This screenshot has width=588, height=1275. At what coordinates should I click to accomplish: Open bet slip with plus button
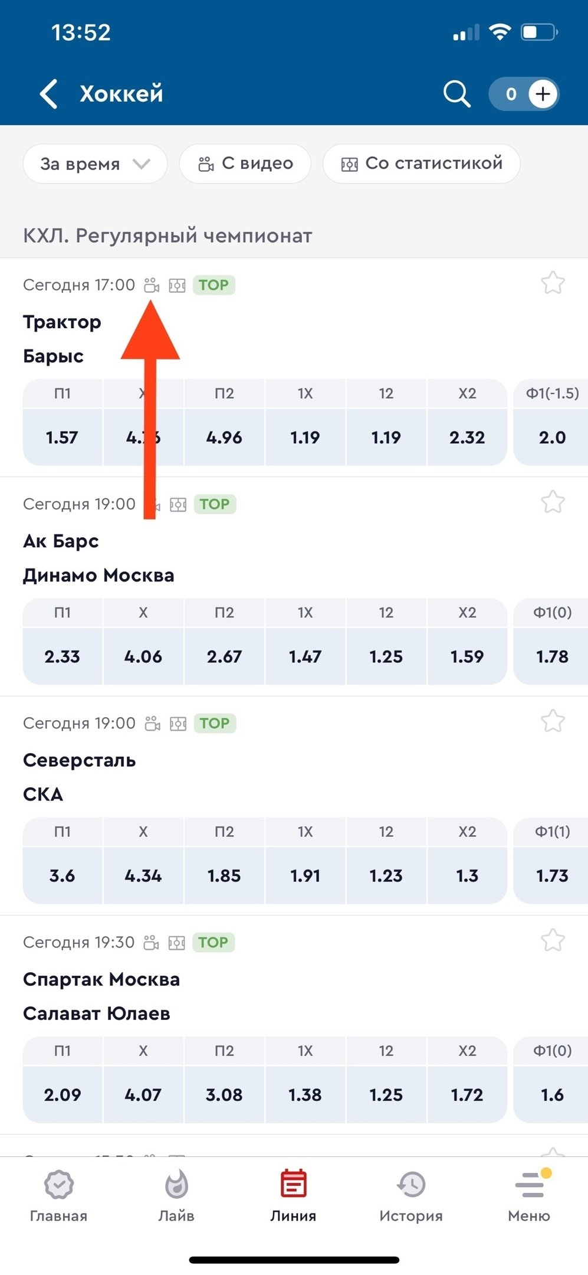coord(542,94)
